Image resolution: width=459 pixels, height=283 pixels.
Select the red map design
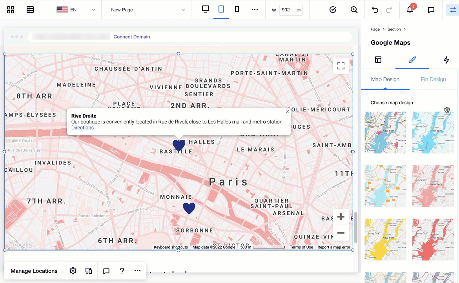(x=433, y=239)
